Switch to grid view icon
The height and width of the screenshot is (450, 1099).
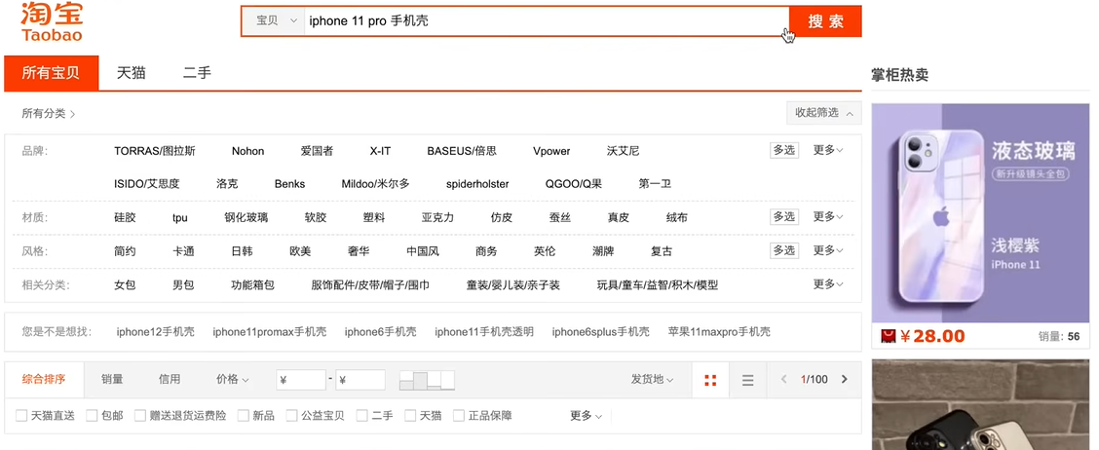[x=710, y=380]
